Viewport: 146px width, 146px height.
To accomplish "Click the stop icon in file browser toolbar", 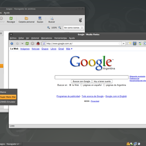I will click(x=1, y=19).
